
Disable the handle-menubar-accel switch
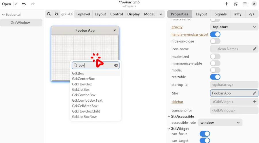pos(215,34)
